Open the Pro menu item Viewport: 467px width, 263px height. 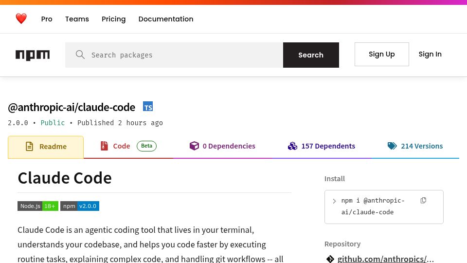[47, 19]
